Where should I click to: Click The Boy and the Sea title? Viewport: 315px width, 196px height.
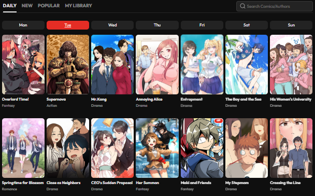click(244, 100)
